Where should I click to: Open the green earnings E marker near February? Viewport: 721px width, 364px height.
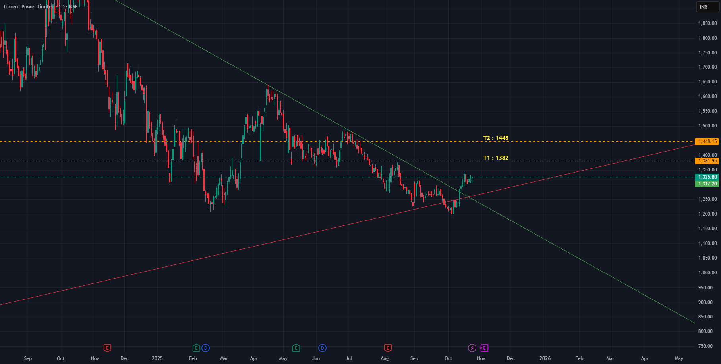[196, 348]
